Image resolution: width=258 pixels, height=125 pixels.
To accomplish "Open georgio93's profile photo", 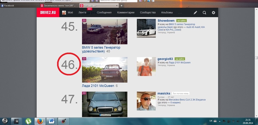I will point(146,67).
